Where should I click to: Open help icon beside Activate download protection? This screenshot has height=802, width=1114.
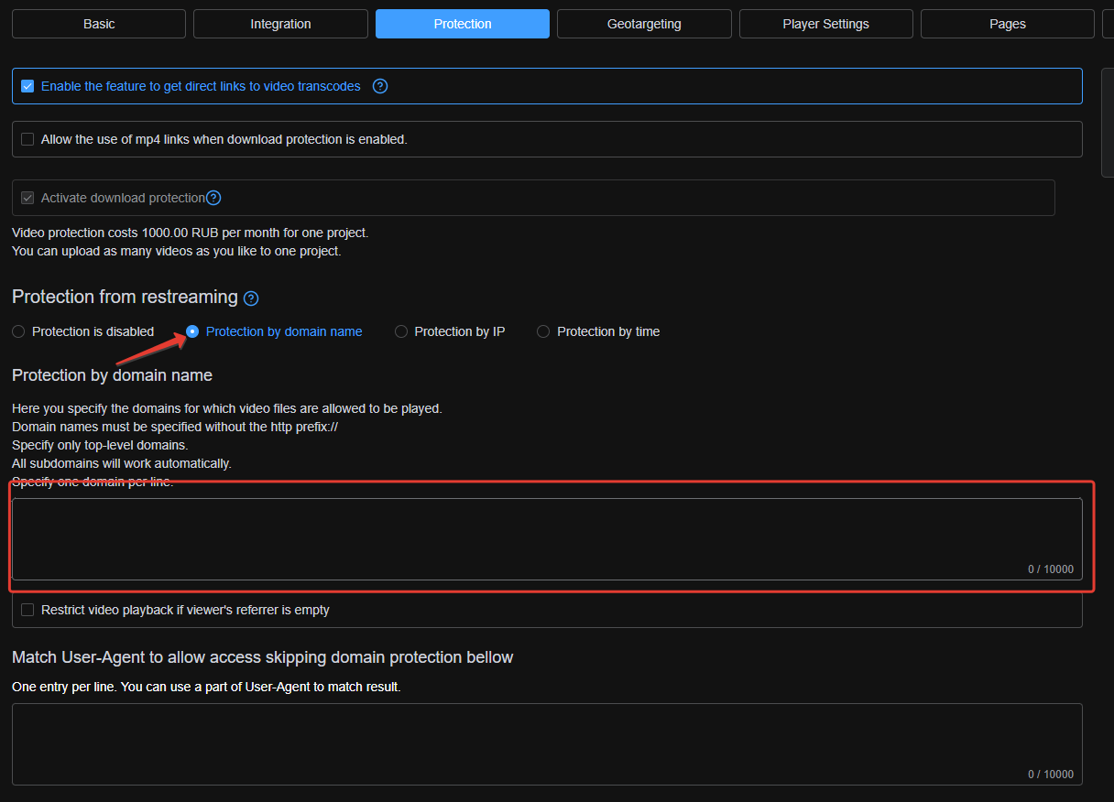[213, 198]
